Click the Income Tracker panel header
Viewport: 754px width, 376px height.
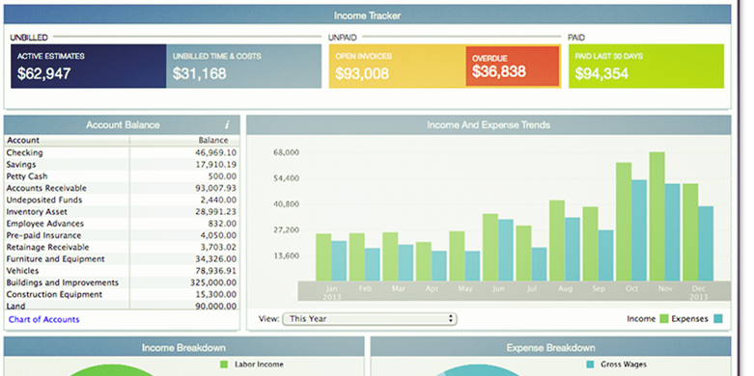coord(368,15)
